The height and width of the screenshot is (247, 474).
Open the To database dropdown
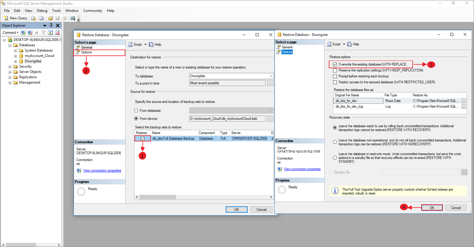coord(271,76)
